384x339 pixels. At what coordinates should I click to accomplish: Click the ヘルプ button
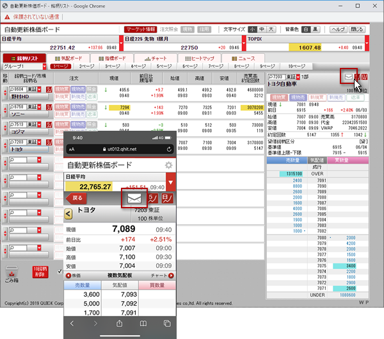[x=339, y=29]
